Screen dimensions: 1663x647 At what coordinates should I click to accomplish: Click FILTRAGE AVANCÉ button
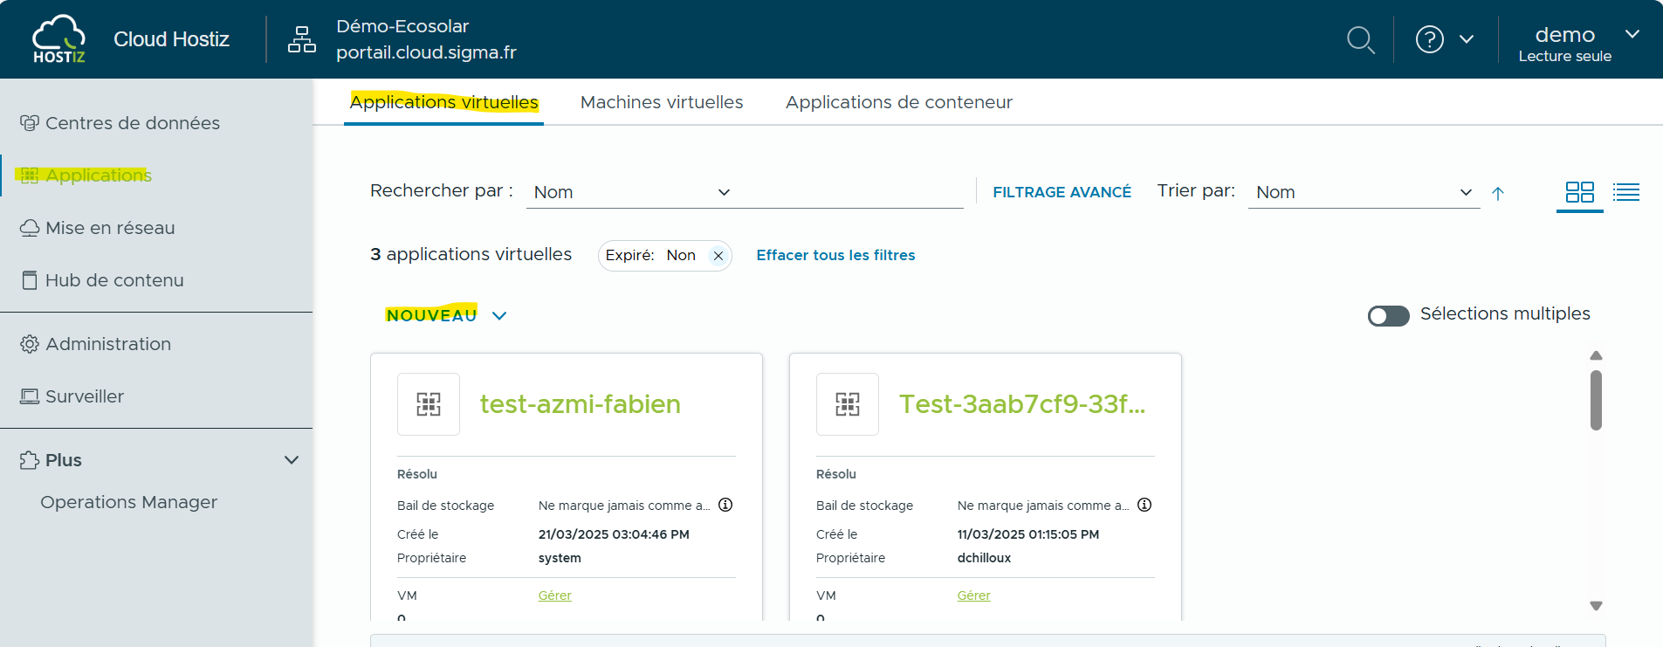1062,192
